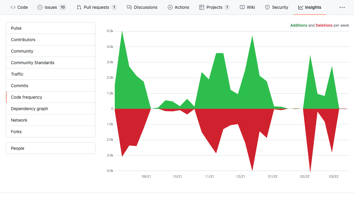The height and width of the screenshot is (197, 354).
Task: Open the Network insights page
Action: tap(19, 120)
